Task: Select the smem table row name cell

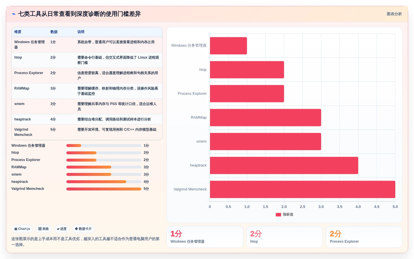Action: pyautogui.click(x=30, y=106)
